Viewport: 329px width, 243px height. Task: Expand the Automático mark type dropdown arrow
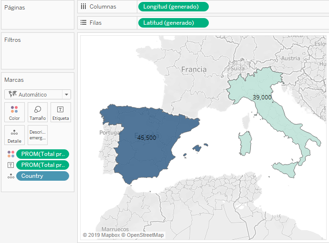66,95
